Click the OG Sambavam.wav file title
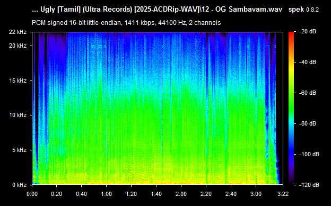The height and width of the screenshot is (206, 331). click(249, 10)
